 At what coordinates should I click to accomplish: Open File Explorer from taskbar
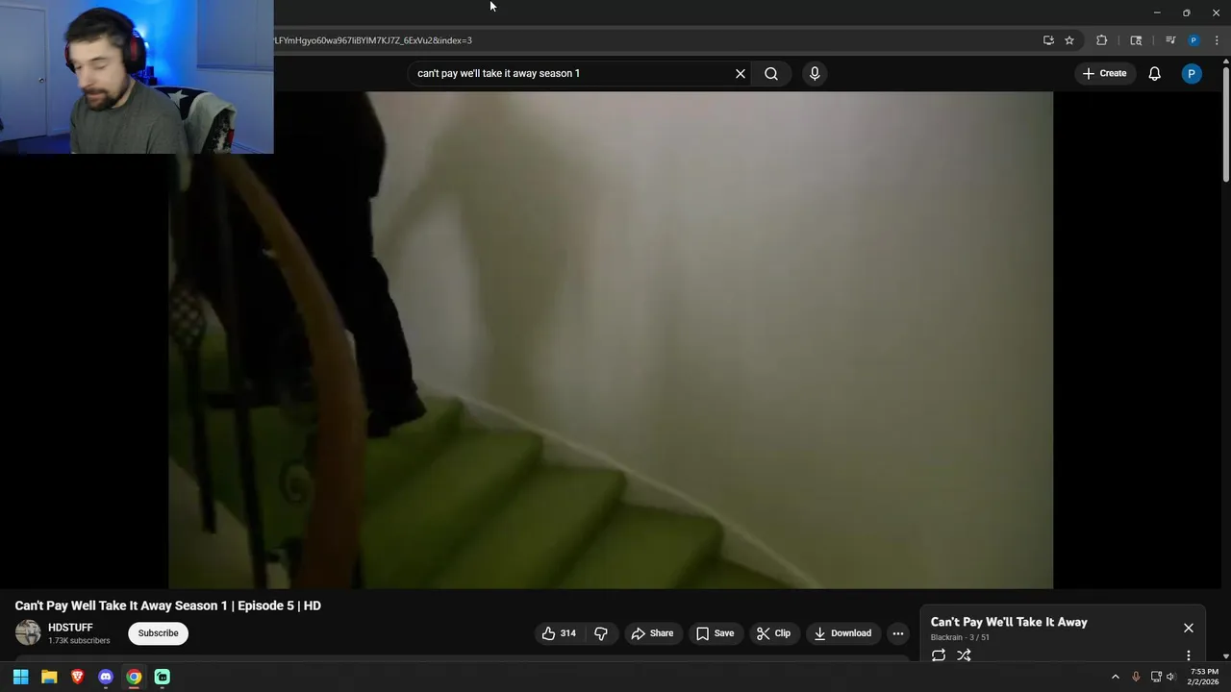[49, 677]
